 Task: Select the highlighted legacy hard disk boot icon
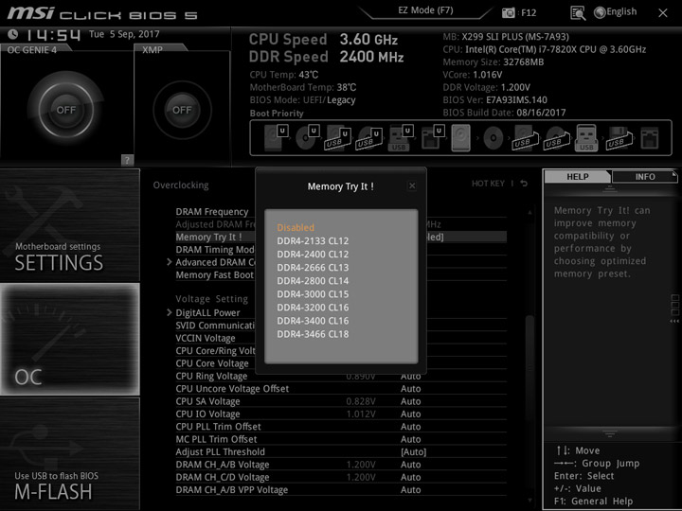click(461, 138)
